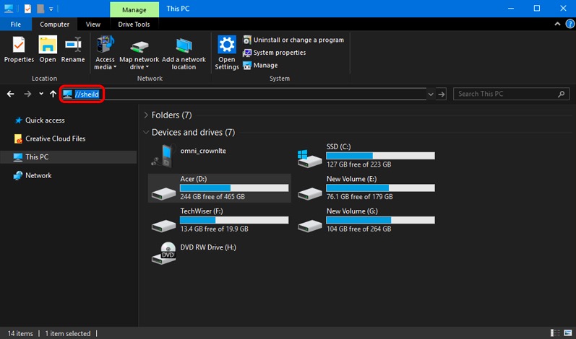Open Properties in the ribbon
This screenshot has width=576, height=339.
click(19, 50)
